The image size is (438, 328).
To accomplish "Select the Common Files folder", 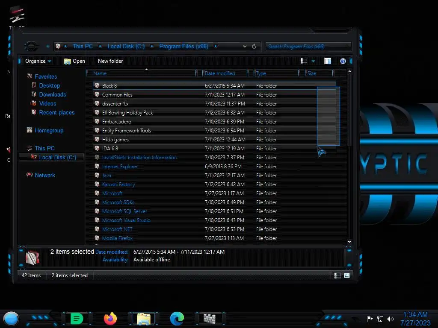I will coord(214,94).
